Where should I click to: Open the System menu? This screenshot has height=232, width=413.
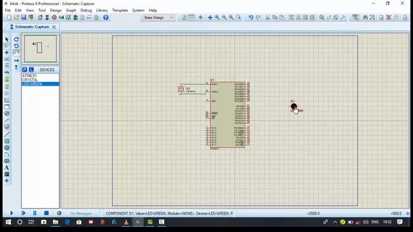tap(138, 10)
